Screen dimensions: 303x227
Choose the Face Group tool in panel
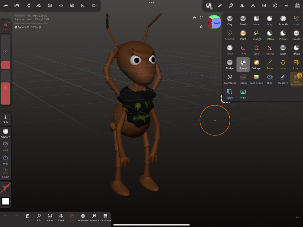click(x=256, y=79)
